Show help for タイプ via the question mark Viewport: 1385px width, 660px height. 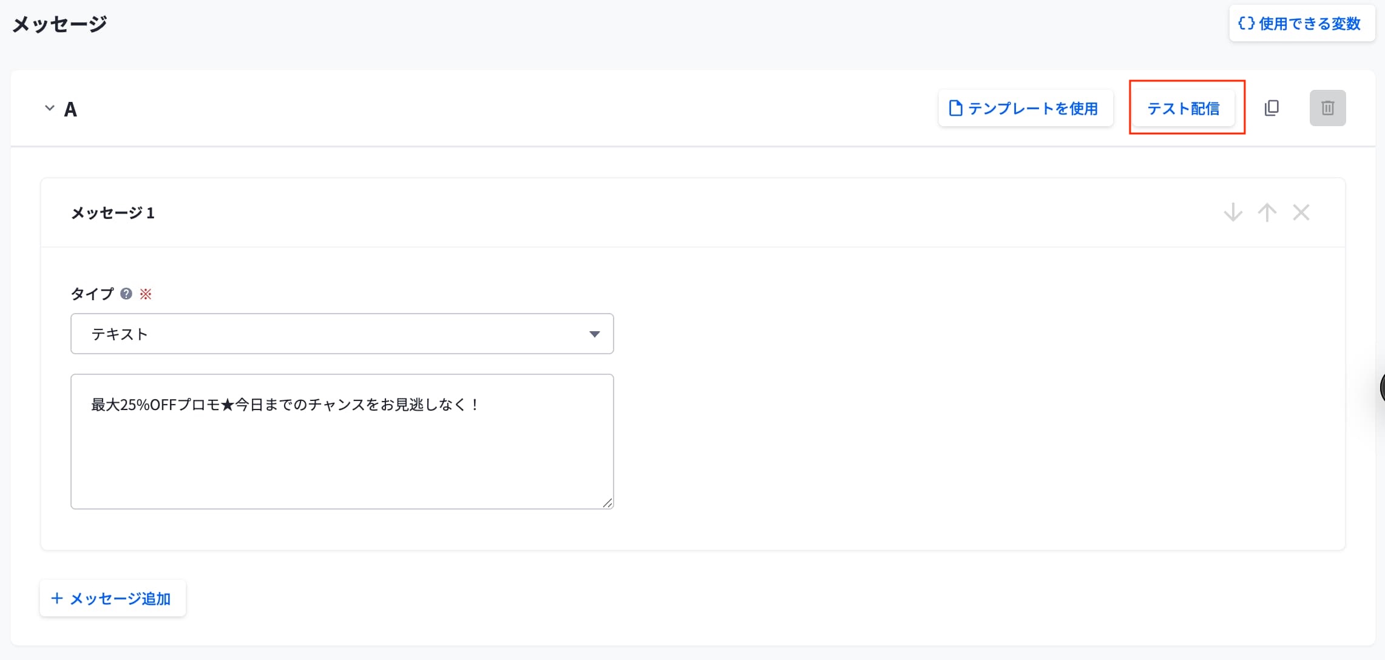tap(126, 294)
